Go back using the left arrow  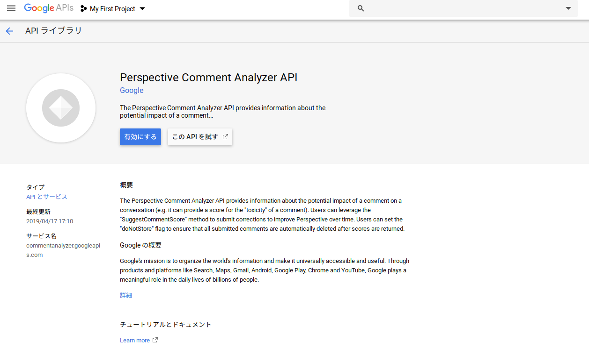point(9,31)
